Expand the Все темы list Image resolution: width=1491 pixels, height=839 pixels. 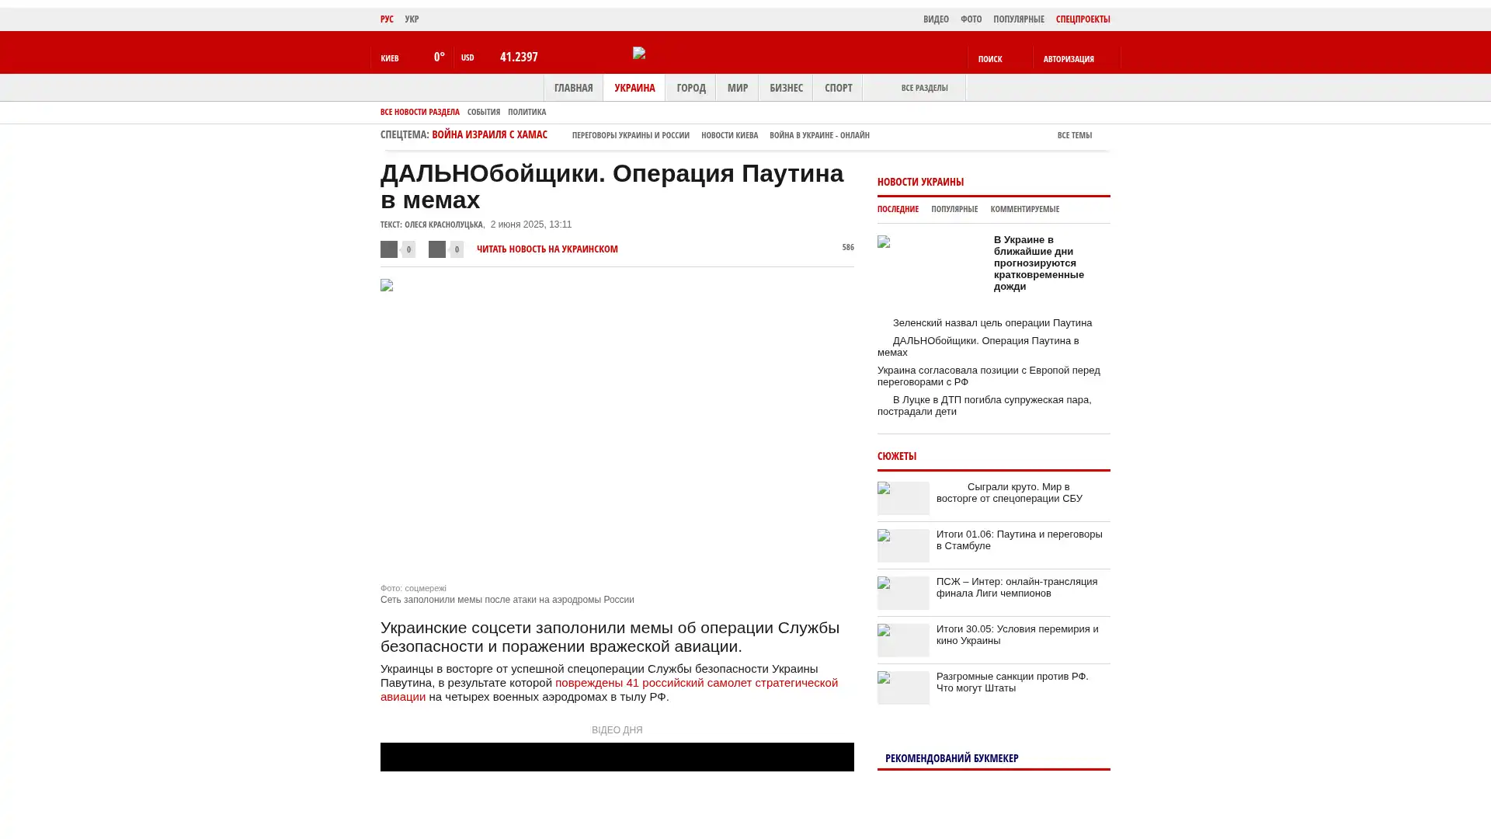pyautogui.click(x=1074, y=135)
